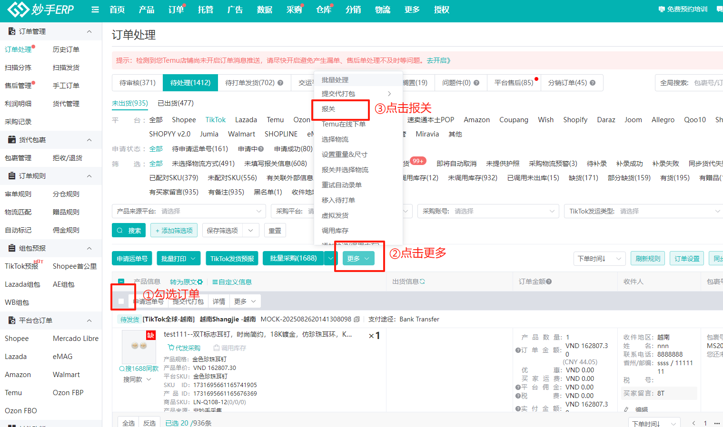Open the 产品来源平台 dropdown
Image resolution: width=723 pixels, height=427 pixels.
coord(189,211)
